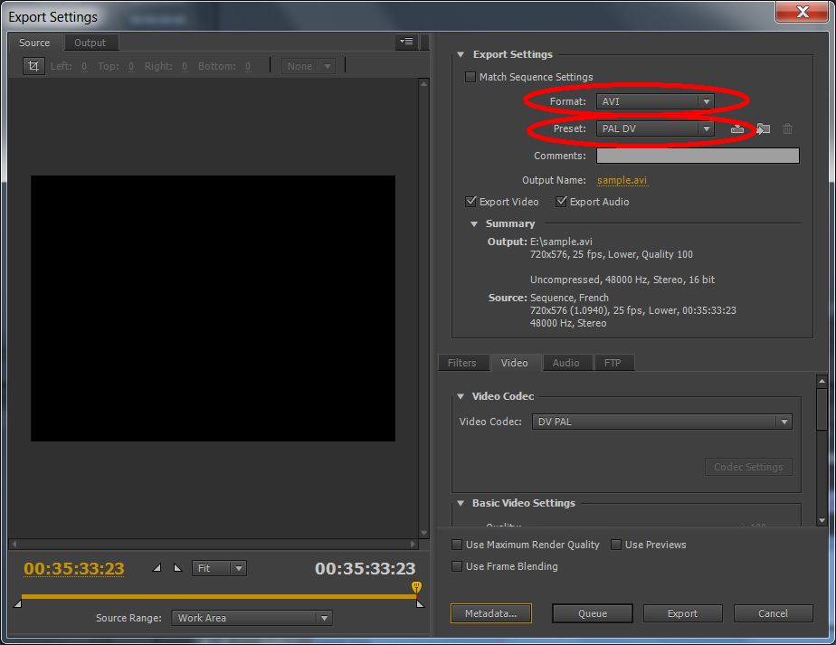Open the Preset dropdown showing PAL DV

coord(655,128)
